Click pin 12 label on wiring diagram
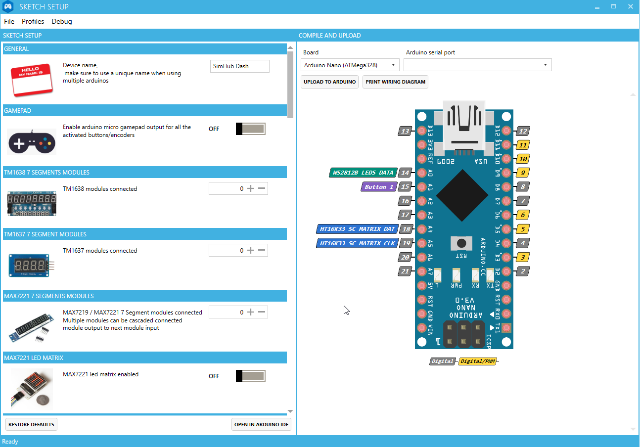Viewport: 640px width, 447px height. pos(523,131)
